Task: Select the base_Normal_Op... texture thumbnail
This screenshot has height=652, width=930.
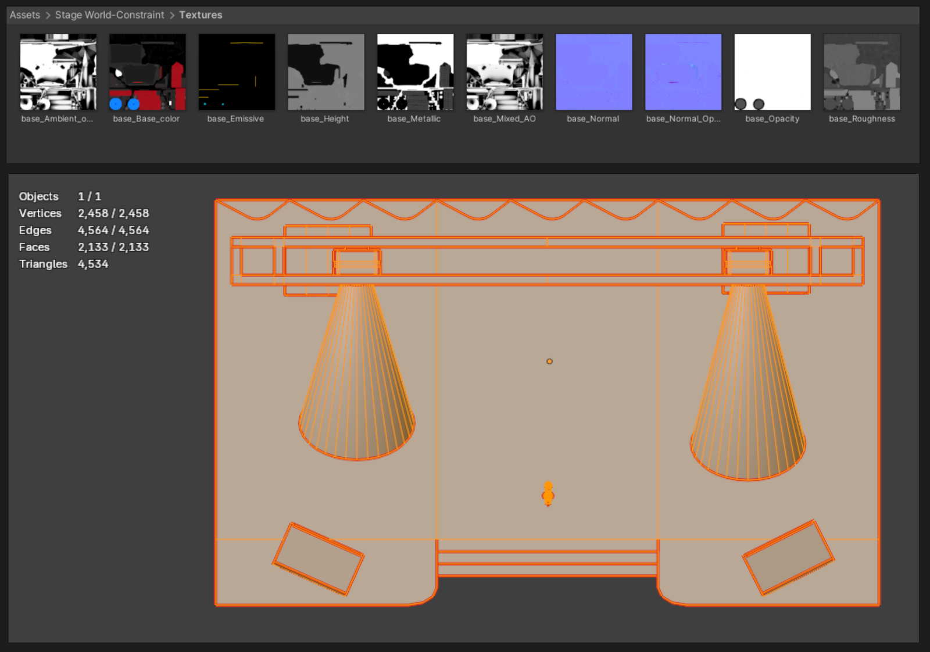Action: coord(683,72)
